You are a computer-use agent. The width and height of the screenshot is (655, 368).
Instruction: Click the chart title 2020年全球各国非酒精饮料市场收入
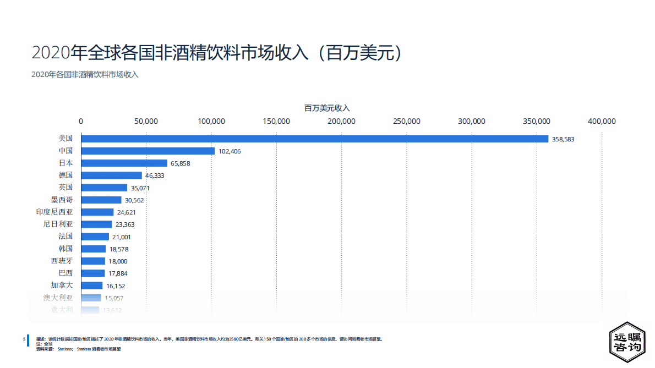217,52
